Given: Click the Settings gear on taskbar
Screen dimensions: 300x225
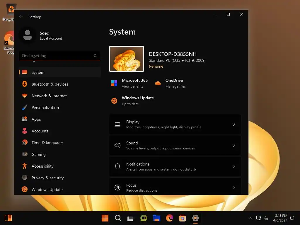Looking at the screenshot, I should (195, 218).
